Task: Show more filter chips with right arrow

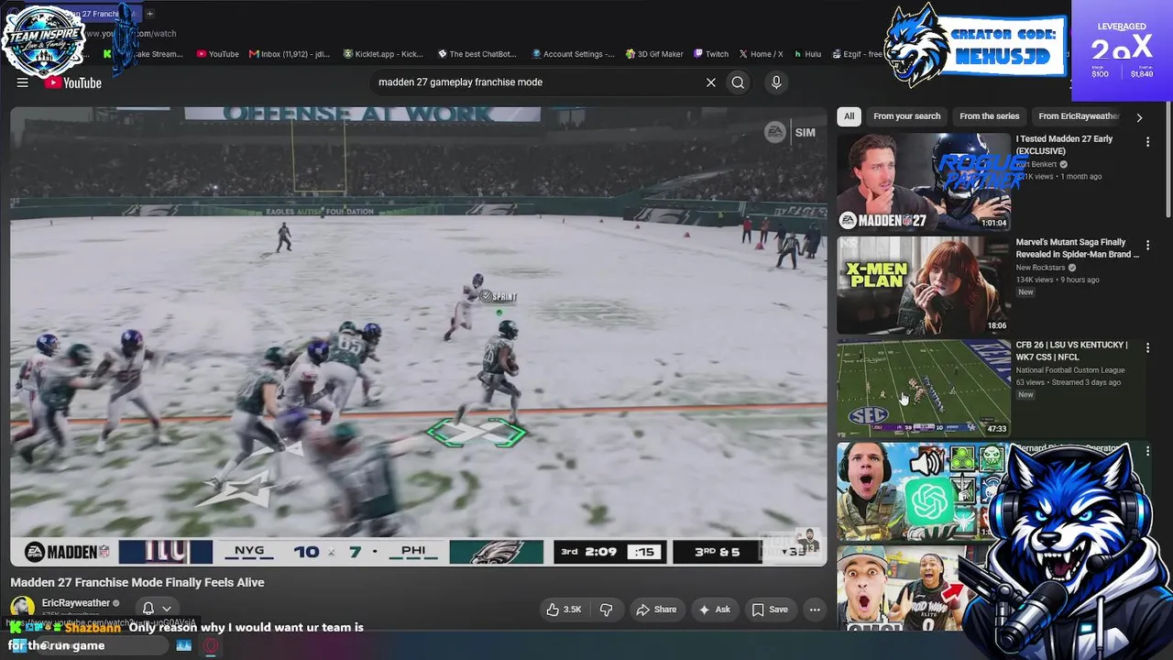Action: [1139, 117]
